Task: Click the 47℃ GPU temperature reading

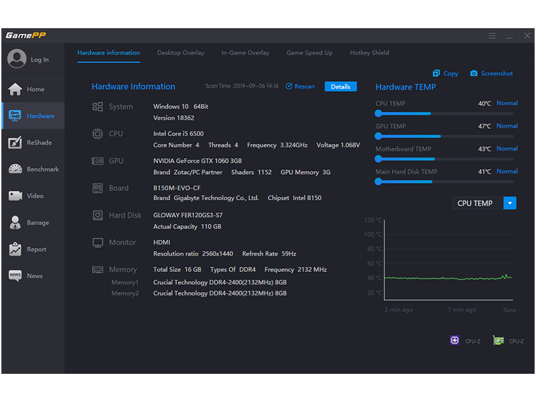Action: click(x=484, y=126)
